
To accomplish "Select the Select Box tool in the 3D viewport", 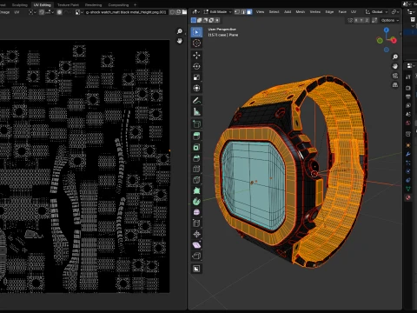I will pos(196,32).
